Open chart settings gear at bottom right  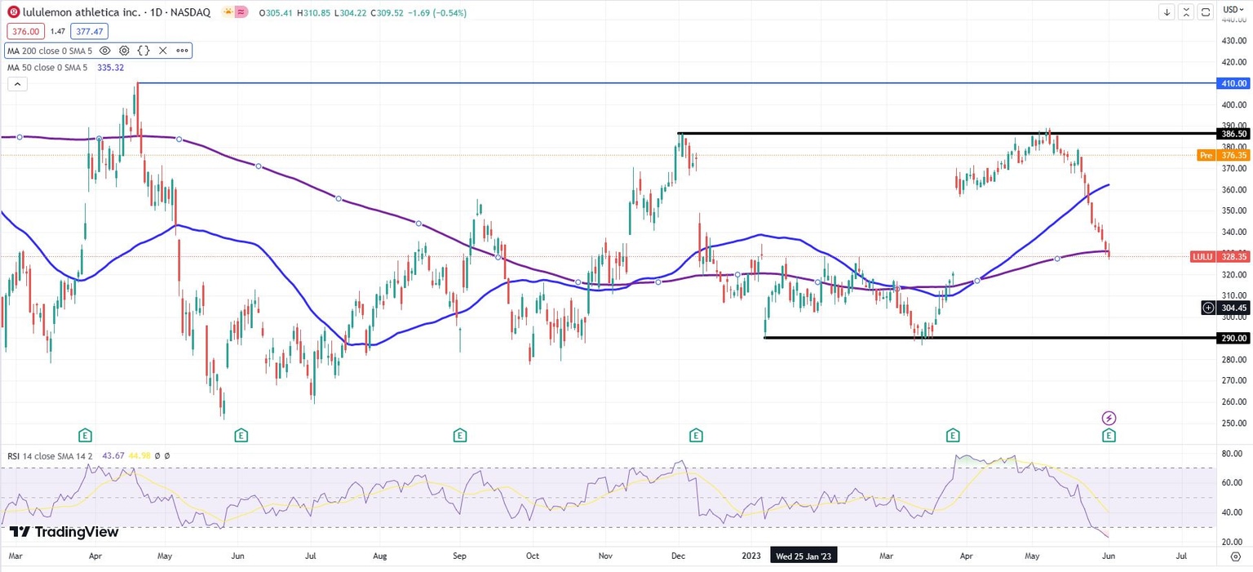coord(1234,556)
